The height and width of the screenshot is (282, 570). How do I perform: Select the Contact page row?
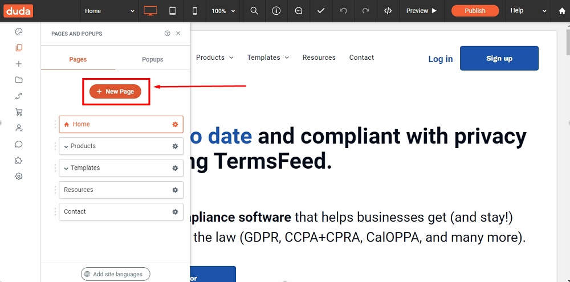click(x=121, y=211)
